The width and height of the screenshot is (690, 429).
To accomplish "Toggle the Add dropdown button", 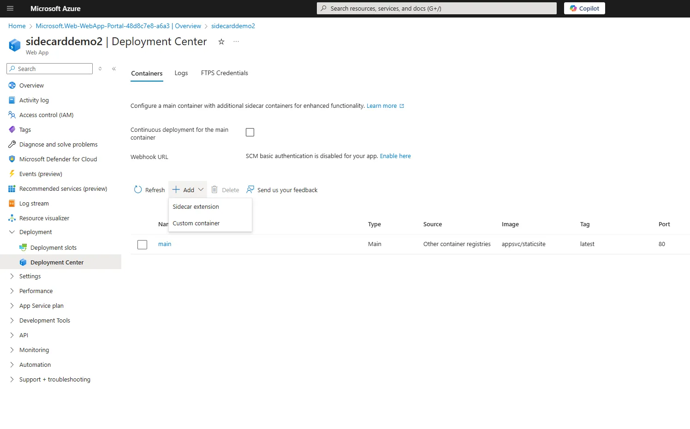I will (188, 190).
